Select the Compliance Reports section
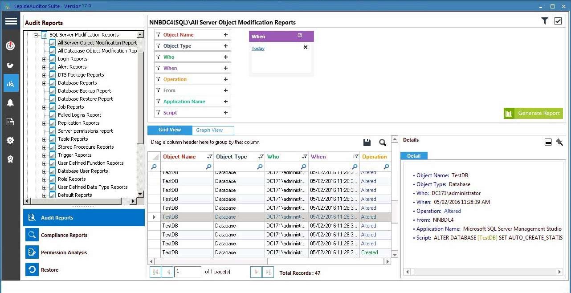Screen dimensions: 571x293 (x=64, y=235)
